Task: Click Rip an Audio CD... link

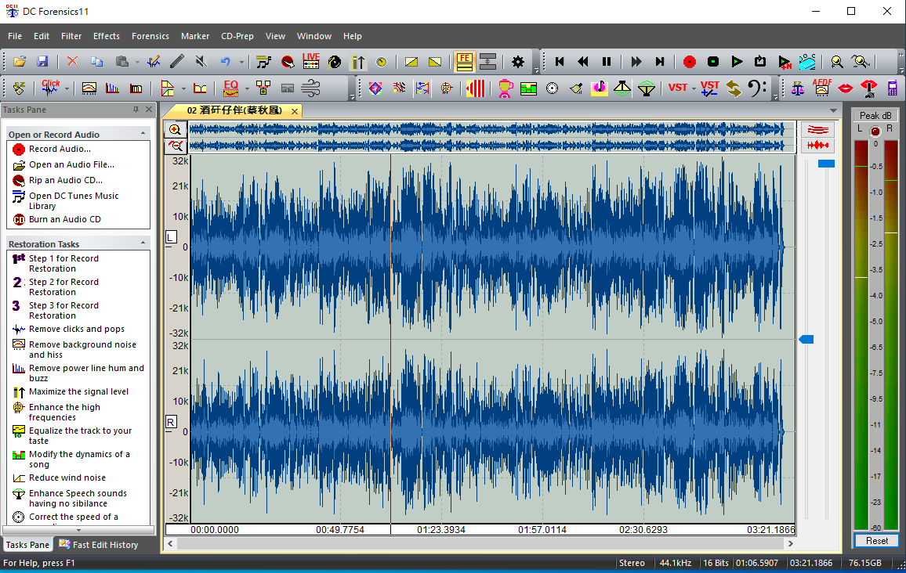Action: click(65, 180)
